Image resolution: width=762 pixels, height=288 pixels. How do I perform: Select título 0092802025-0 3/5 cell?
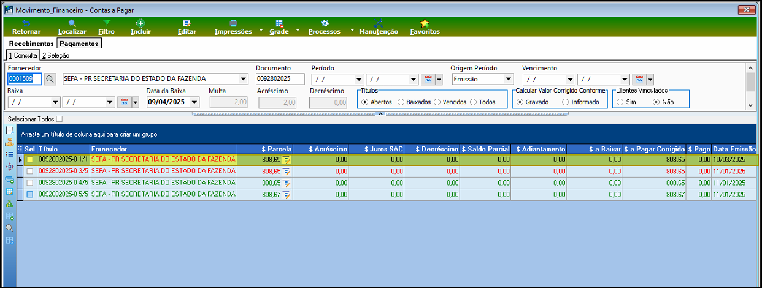pos(63,172)
